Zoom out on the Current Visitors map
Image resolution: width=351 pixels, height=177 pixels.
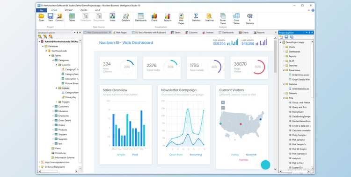click(223, 108)
